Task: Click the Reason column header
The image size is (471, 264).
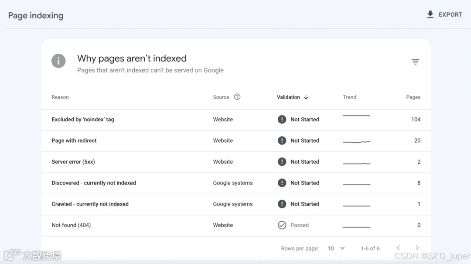Action: 60,97
